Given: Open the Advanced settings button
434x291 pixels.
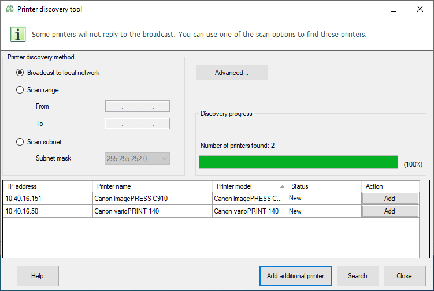Looking at the screenshot, I should (232, 73).
